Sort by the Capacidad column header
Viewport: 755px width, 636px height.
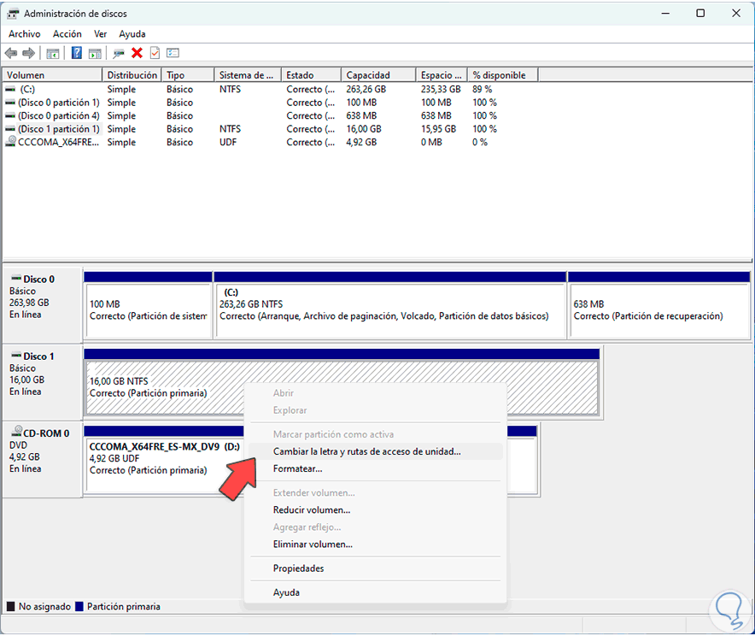[x=378, y=75]
